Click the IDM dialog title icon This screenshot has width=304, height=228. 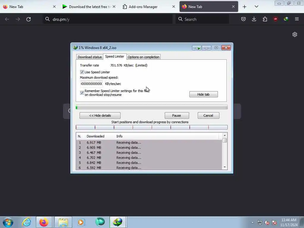pos(75,47)
